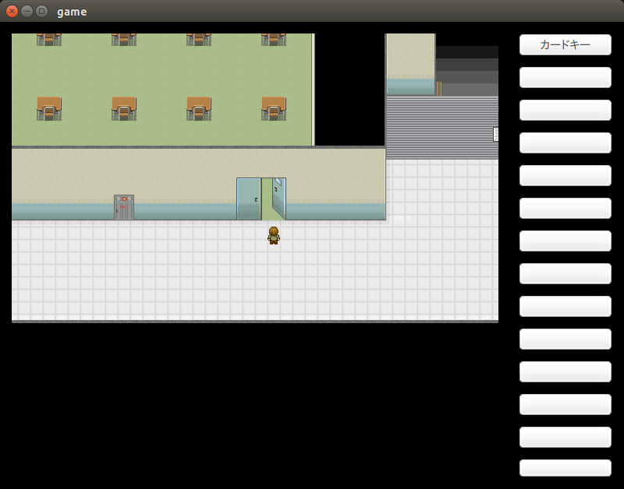Close the game window
The height and width of the screenshot is (489, 624).
click(x=12, y=11)
